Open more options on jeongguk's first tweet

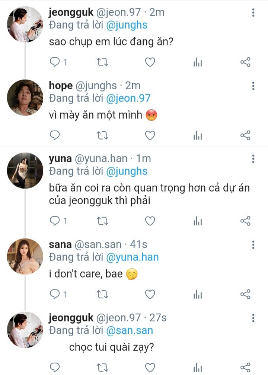pos(253,13)
